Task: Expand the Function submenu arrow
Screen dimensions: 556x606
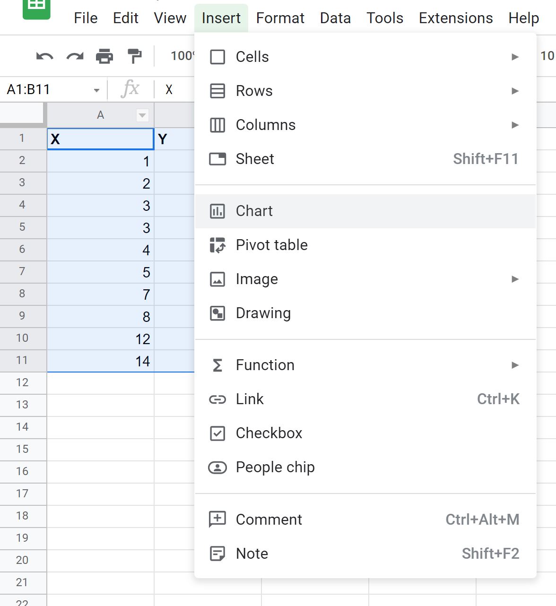Action: (x=515, y=365)
